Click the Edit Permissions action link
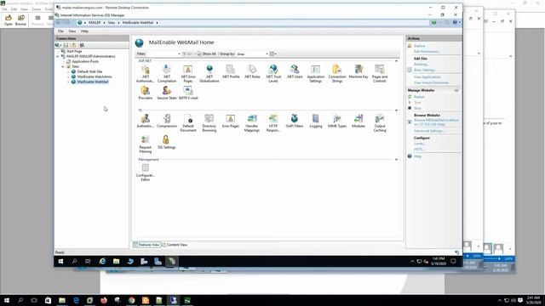 [427, 51]
